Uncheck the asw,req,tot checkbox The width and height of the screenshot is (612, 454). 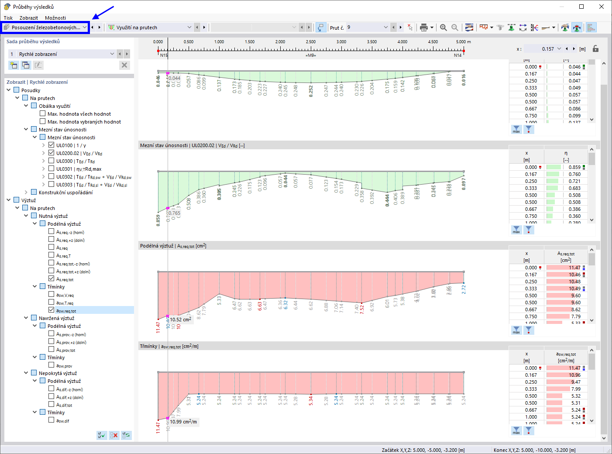click(x=52, y=310)
